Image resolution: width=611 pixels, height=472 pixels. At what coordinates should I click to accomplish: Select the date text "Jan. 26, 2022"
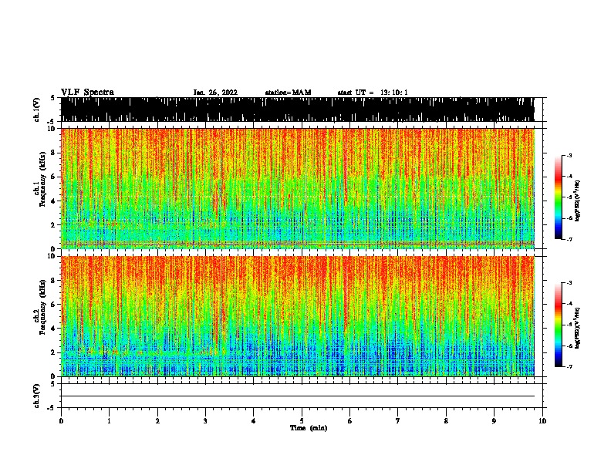tap(215, 93)
